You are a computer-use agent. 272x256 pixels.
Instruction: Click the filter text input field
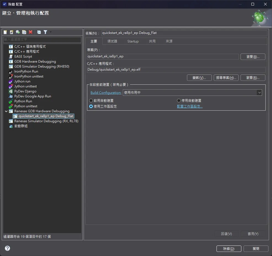(42, 40)
